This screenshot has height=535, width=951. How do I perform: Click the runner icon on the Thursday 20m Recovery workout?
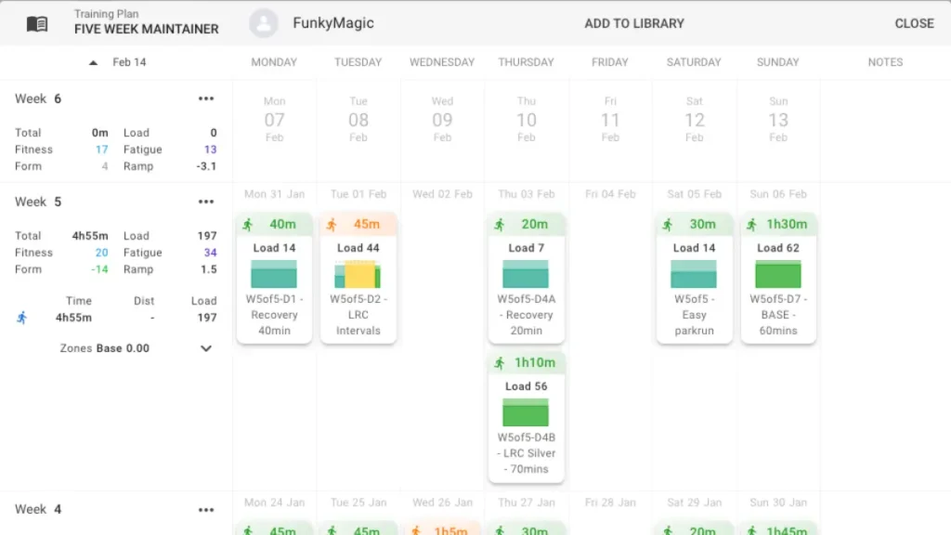502,223
